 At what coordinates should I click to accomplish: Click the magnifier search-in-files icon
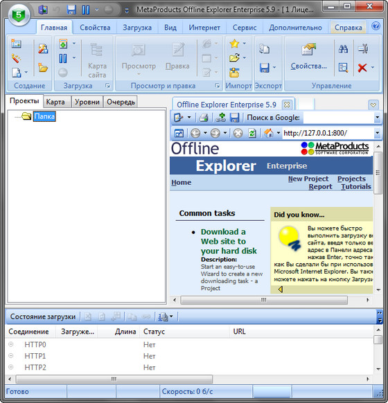343,68
